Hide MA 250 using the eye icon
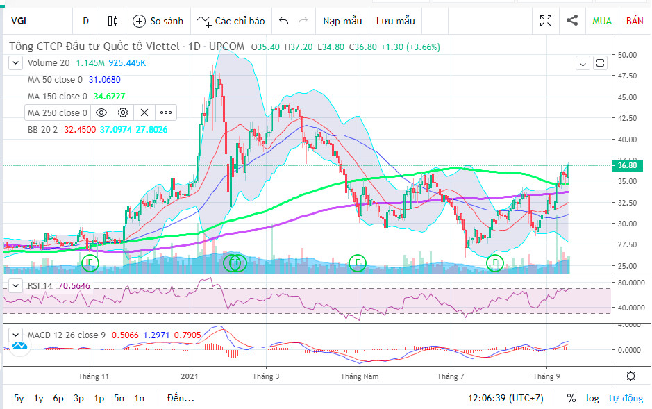 (x=101, y=112)
